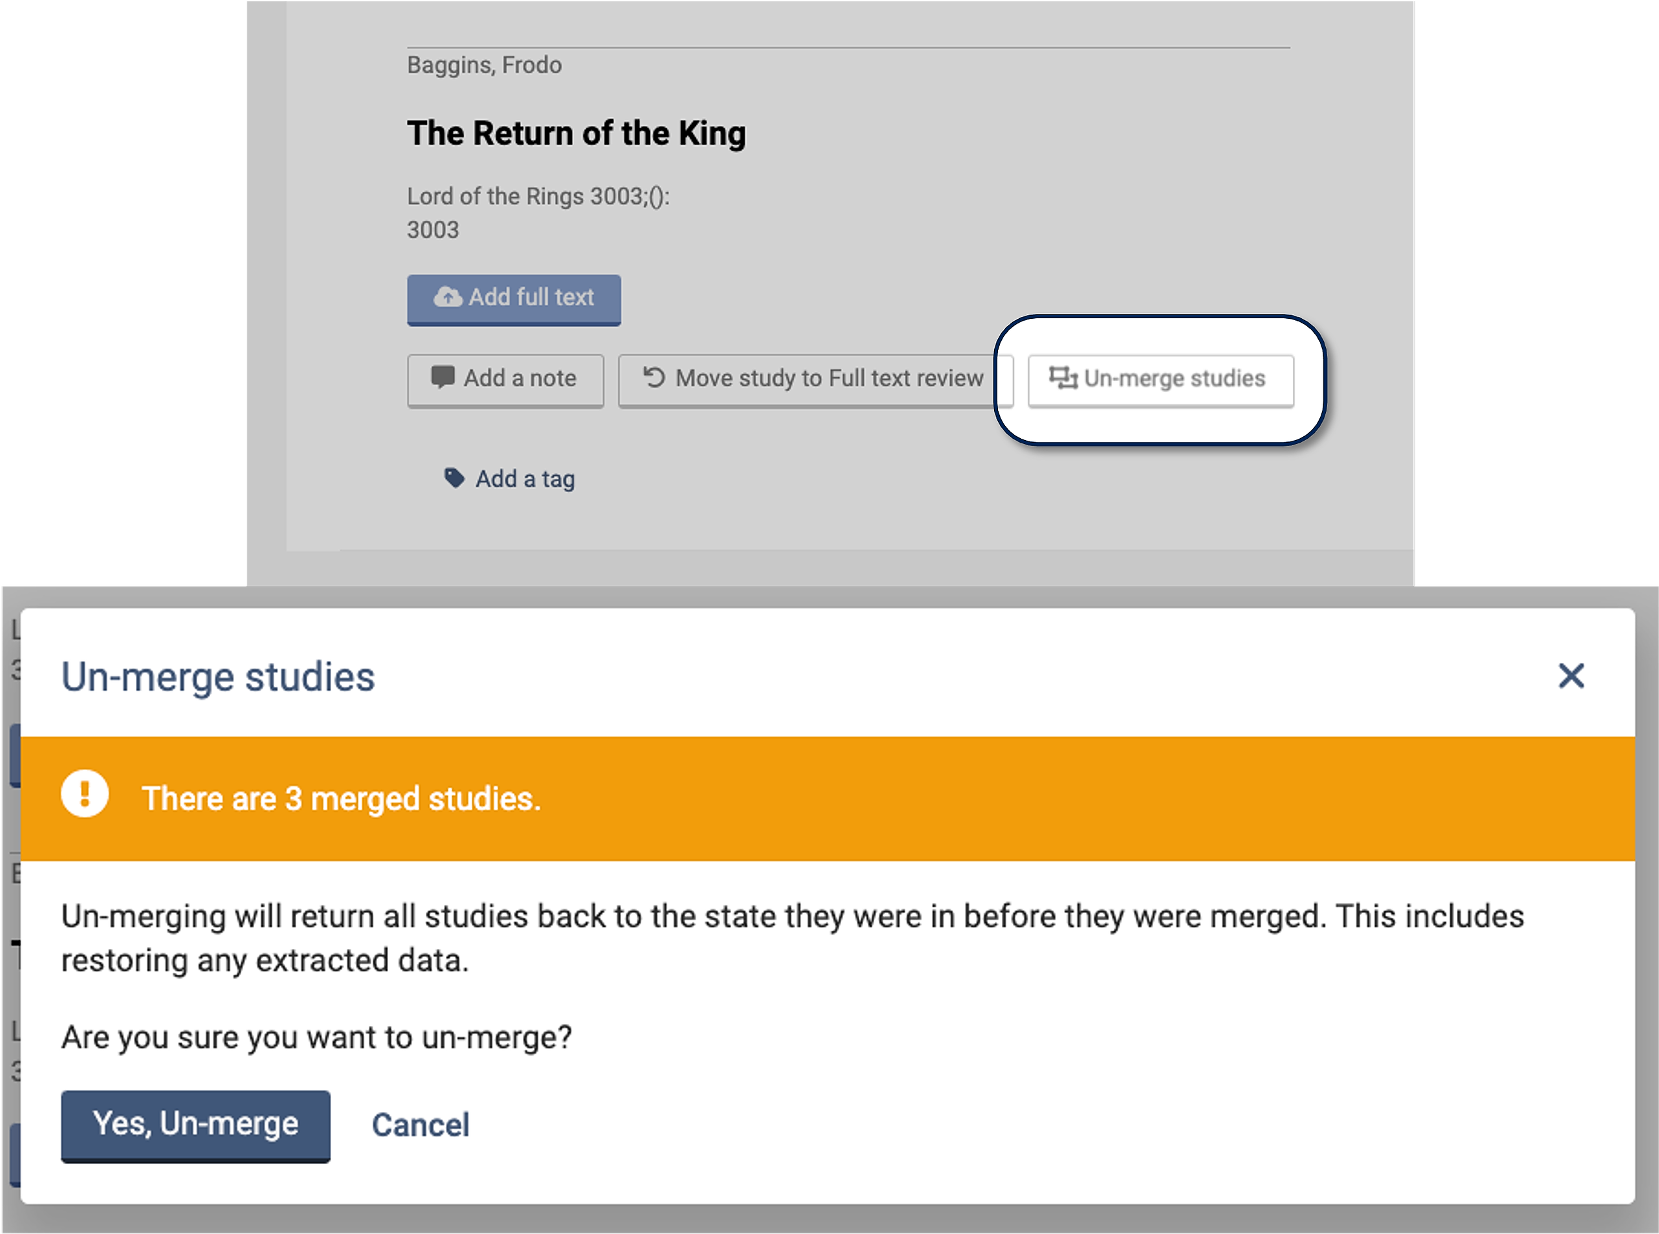Click the un-merge icon in the highlighted button
This screenshot has height=1234, width=1659.
click(x=1062, y=378)
